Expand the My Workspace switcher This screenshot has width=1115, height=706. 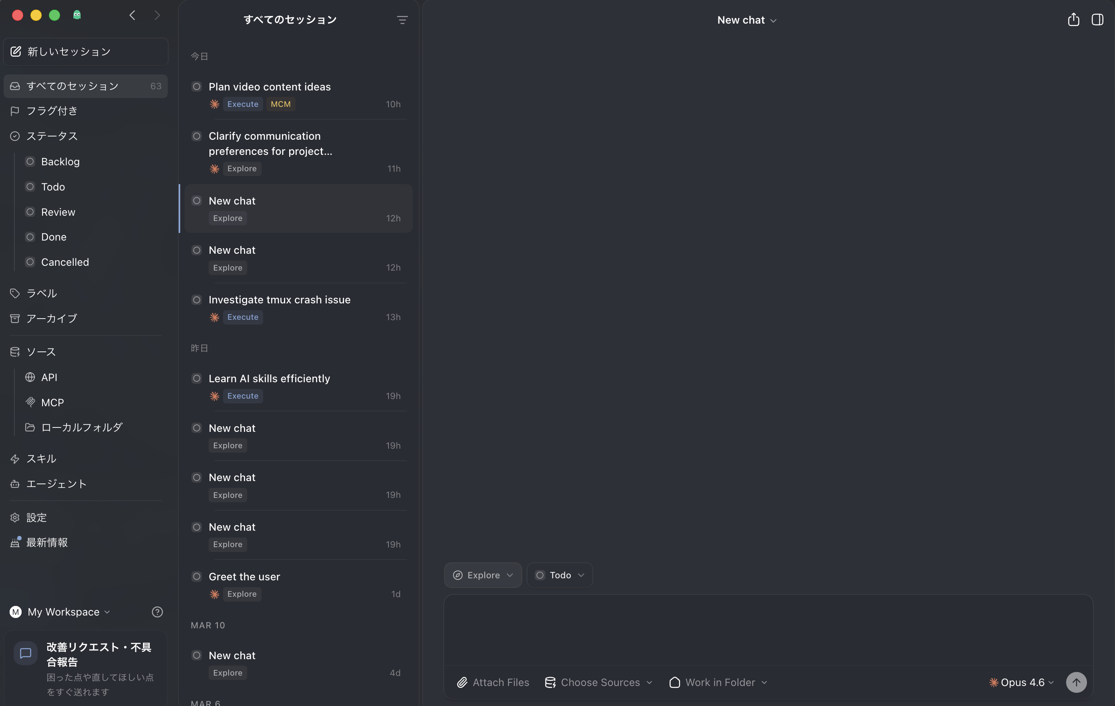[x=60, y=612]
